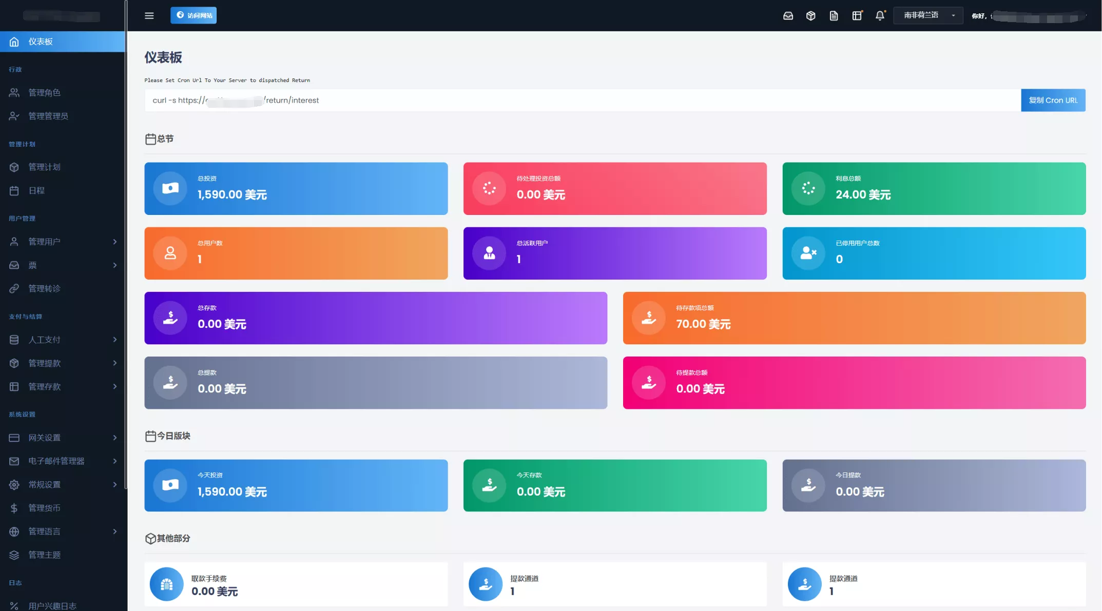Click the 总提款 hand-coin icon
This screenshot has height=611, width=1102.
tap(170, 382)
